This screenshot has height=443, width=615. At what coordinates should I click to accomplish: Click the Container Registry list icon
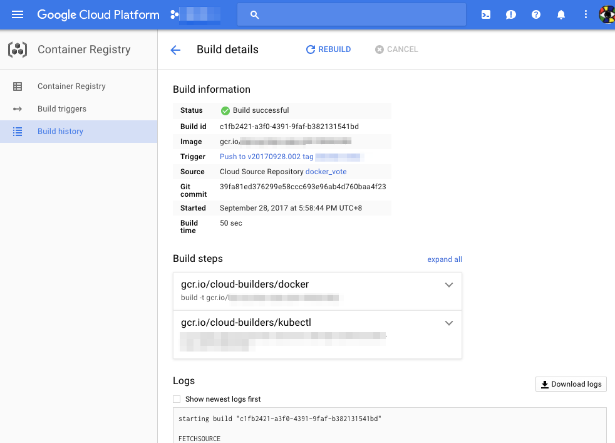click(x=18, y=86)
